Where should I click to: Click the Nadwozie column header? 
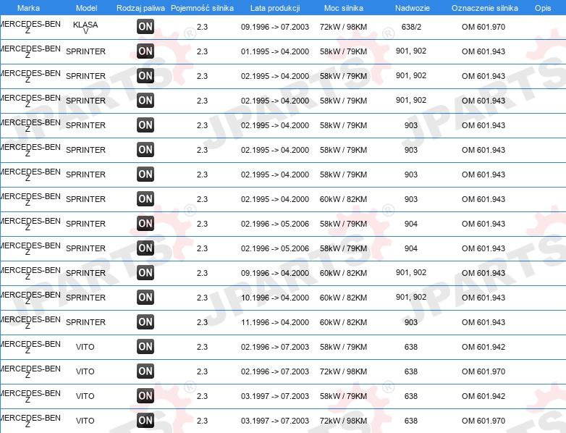pos(413,8)
